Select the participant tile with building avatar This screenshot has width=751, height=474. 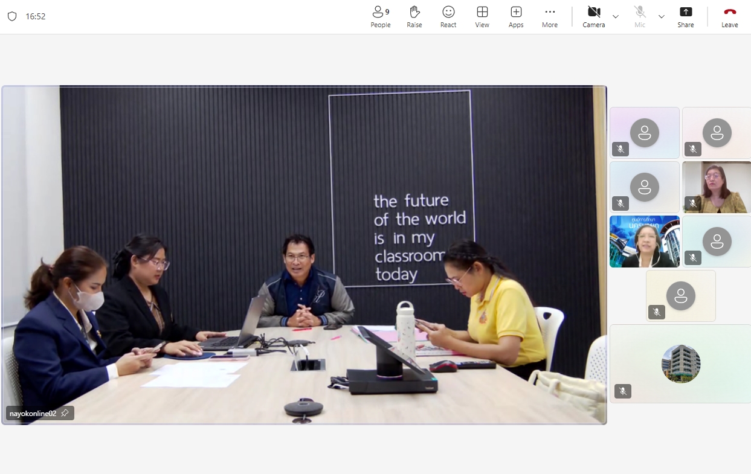(680, 364)
